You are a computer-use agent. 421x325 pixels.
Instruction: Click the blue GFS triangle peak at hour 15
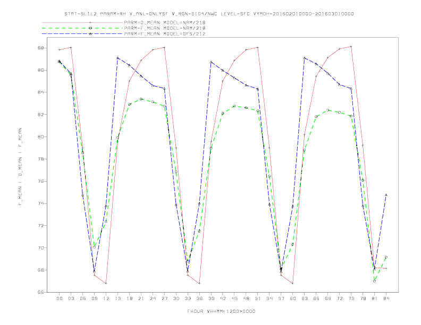click(117, 58)
